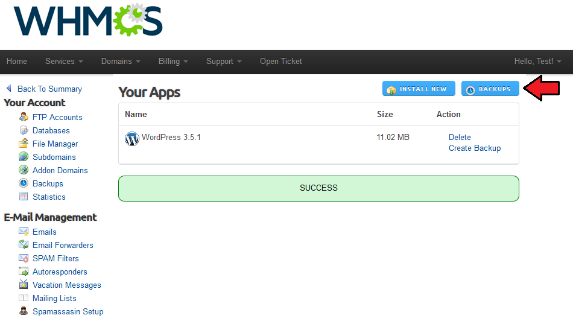Screen dimensions: 573x321
Task: Click the Emails envelope icon
Action: pyautogui.click(x=24, y=232)
